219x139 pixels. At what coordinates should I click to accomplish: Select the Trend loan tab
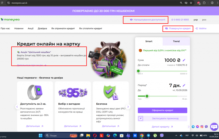[x=176, y=41]
